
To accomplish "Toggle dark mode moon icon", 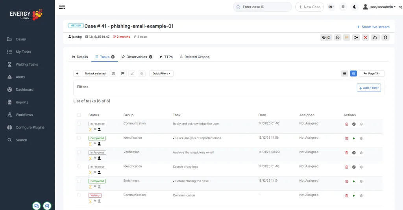I will pyautogui.click(x=355, y=7).
